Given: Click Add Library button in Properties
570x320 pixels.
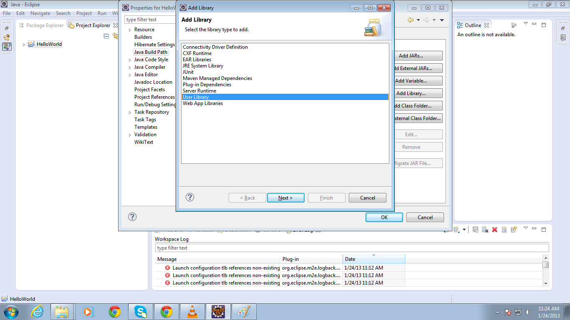Looking at the screenshot, I should click(x=411, y=93).
